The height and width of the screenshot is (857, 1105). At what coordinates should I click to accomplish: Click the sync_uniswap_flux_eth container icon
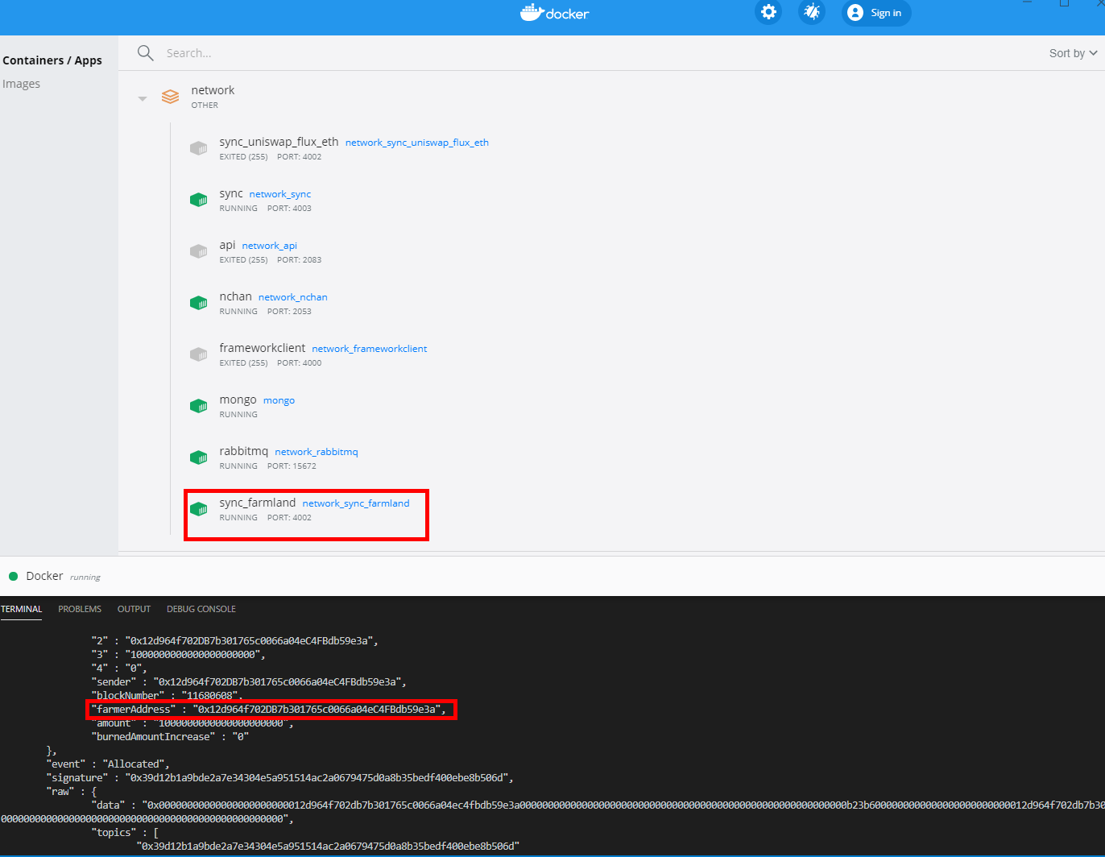(x=198, y=148)
